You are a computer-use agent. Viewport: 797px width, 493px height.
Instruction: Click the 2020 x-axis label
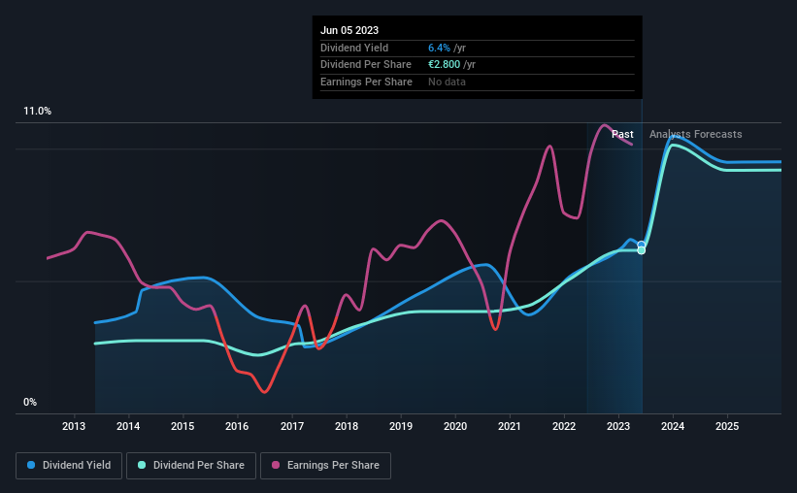click(455, 426)
